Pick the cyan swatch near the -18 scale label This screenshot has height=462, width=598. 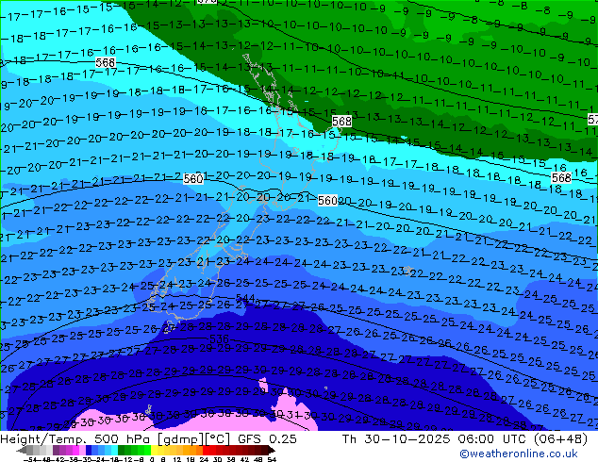(114, 450)
